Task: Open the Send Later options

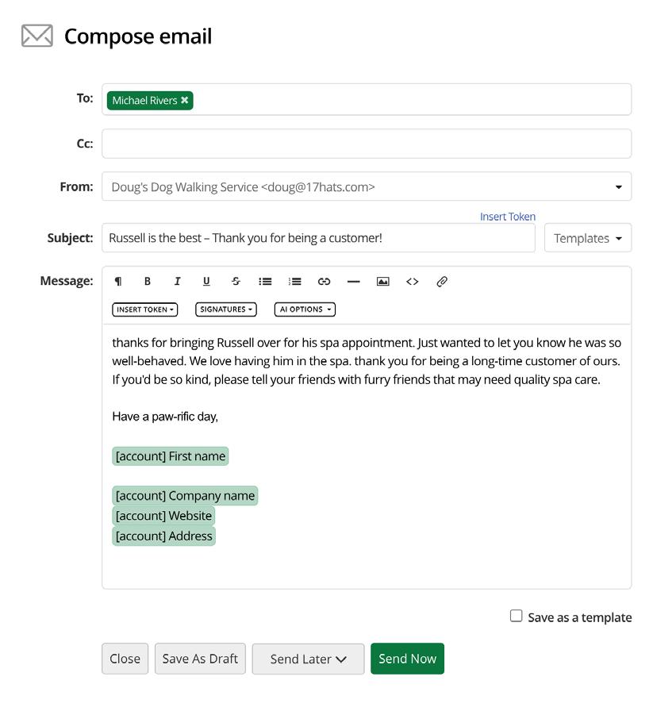Action: 308,659
